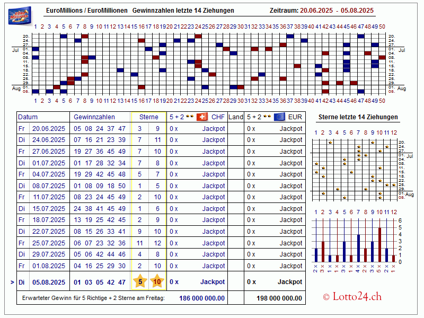Click the blue bar for star 7 in chart
The width and height of the screenshot is (424, 318).
tap(359, 248)
